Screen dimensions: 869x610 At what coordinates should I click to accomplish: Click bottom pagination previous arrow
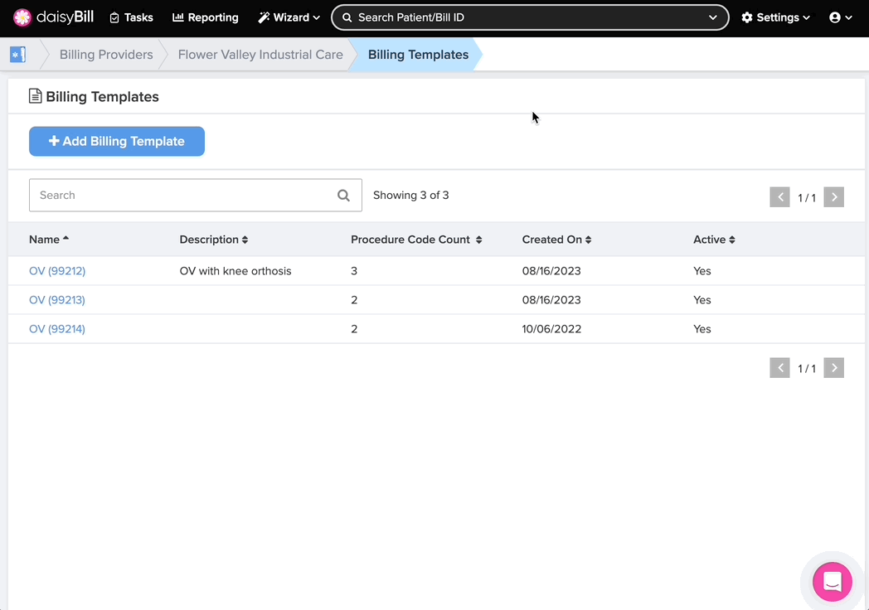click(x=779, y=368)
